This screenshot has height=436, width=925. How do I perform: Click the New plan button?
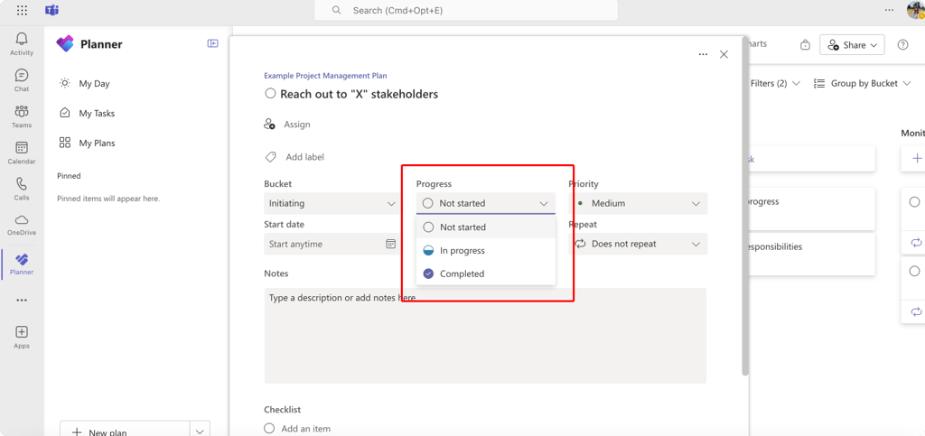click(x=125, y=431)
